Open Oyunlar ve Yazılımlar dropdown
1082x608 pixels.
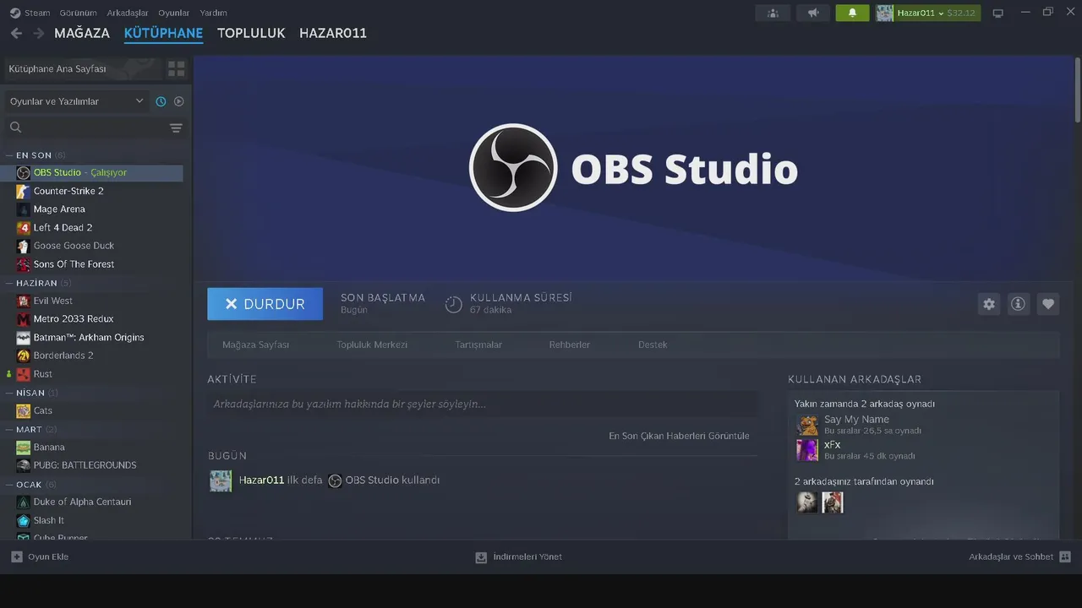tap(77, 101)
